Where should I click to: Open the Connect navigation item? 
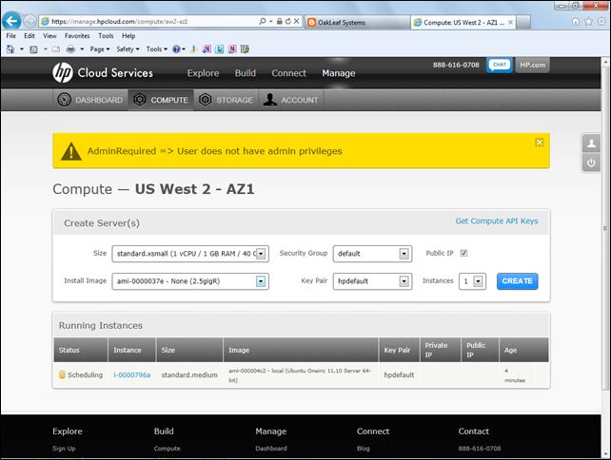pyautogui.click(x=288, y=73)
